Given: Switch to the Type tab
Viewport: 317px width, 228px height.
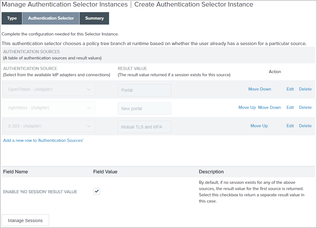Looking at the screenshot, I should pyautogui.click(x=11, y=18).
